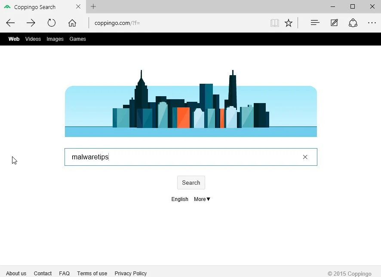Switch to Videos search category
Viewport: 381px width, 277px height.
[x=33, y=39]
